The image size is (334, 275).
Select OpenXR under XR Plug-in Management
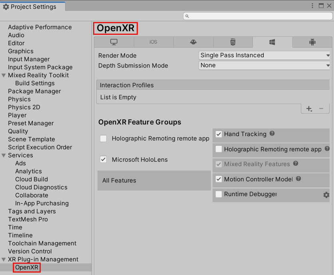[x=27, y=267]
